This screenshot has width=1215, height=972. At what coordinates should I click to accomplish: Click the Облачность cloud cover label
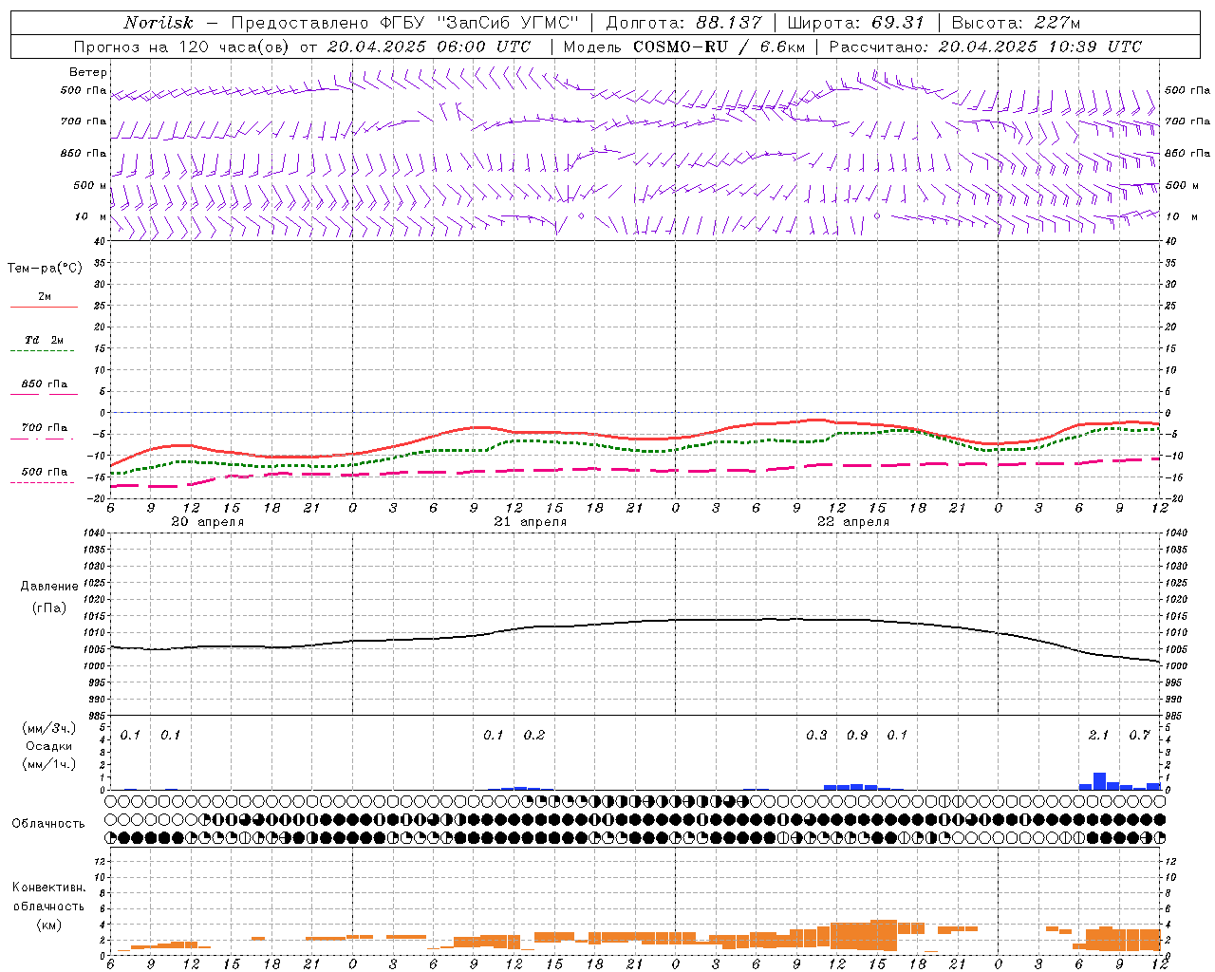[x=48, y=823]
